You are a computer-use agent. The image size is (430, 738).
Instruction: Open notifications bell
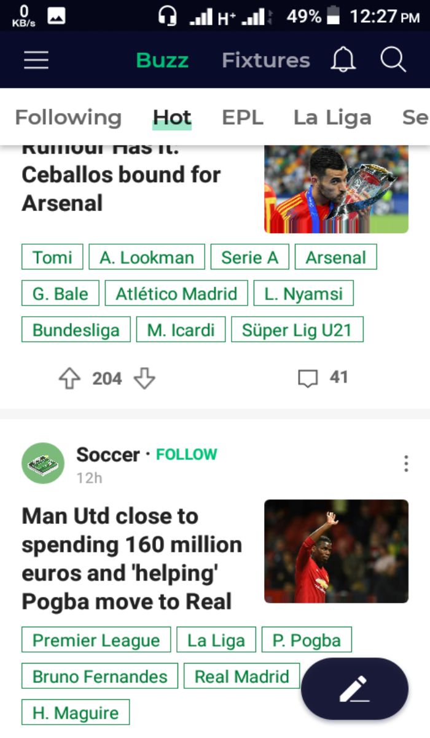click(x=343, y=60)
